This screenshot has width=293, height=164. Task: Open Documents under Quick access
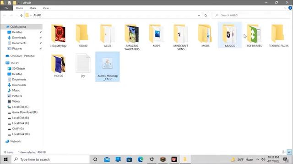point(19,43)
